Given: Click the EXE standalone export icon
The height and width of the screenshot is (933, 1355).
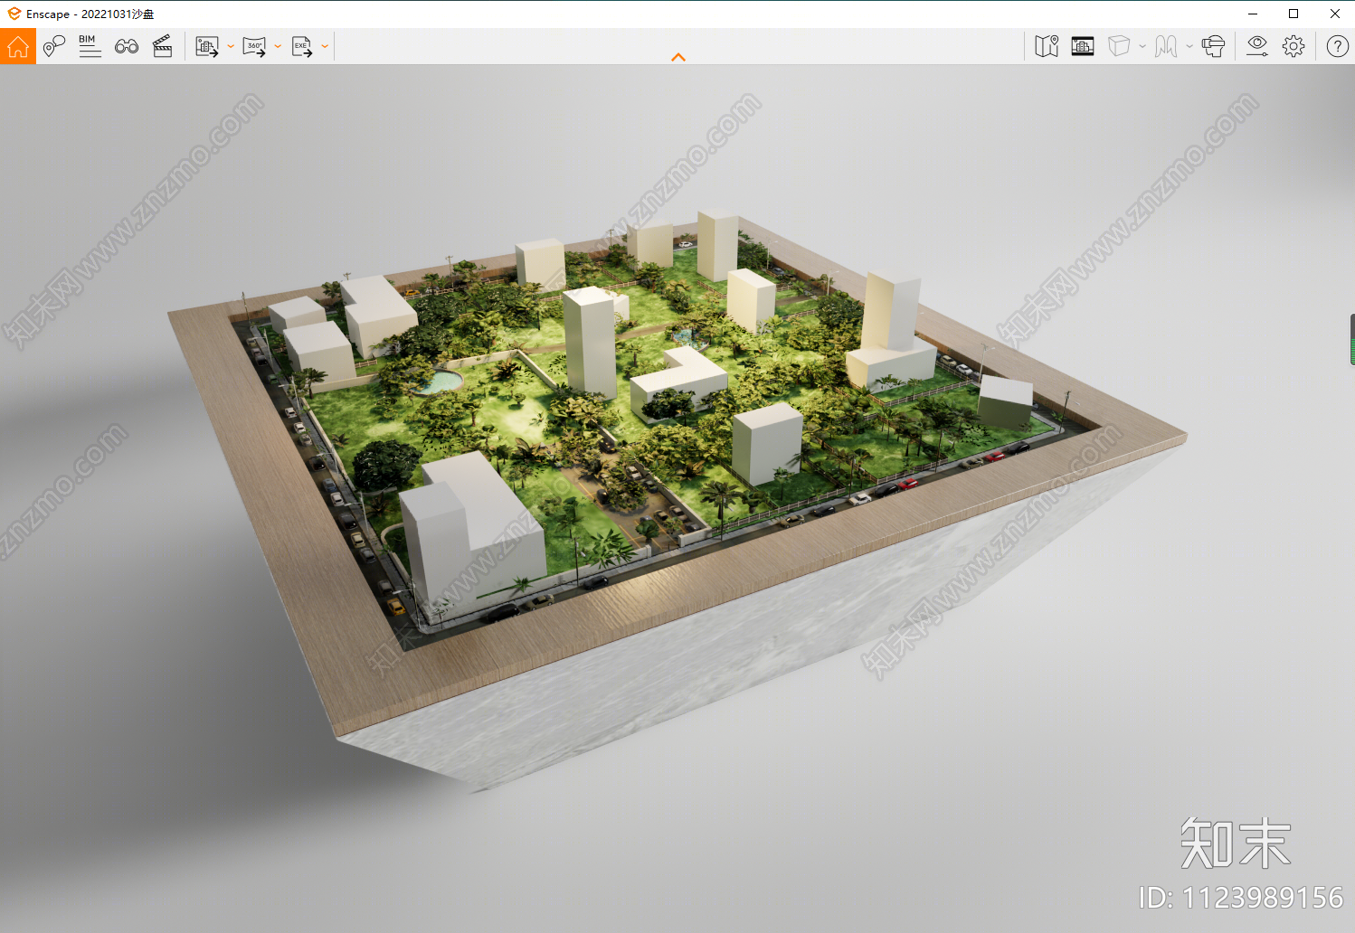Looking at the screenshot, I should (x=302, y=47).
